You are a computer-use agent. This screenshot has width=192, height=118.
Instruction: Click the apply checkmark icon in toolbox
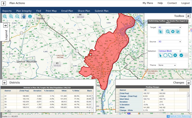tap(181, 55)
